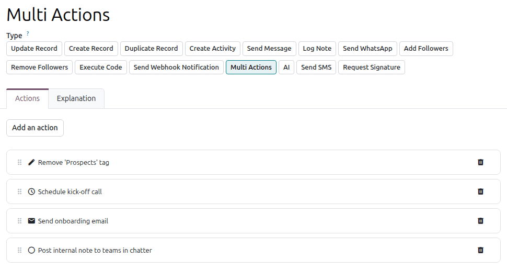Click drag handle of Schedule kick-off call row
Screen dimensions: 507x270
coord(19,192)
